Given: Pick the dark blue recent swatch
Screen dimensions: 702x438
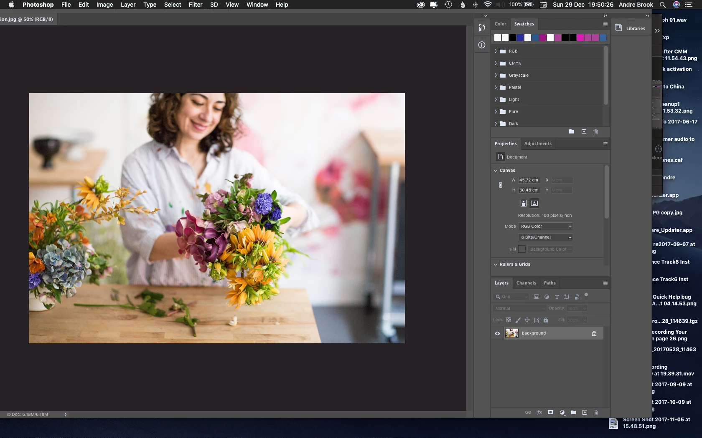Looking at the screenshot, I should coord(520,38).
